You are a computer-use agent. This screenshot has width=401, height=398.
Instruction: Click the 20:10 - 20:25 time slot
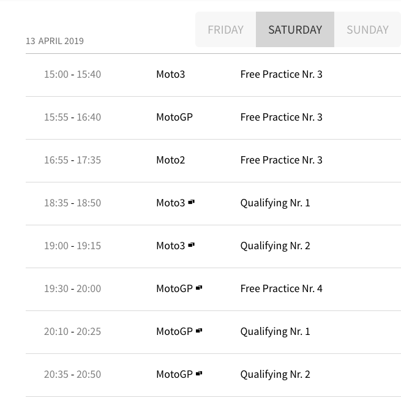coord(72,331)
